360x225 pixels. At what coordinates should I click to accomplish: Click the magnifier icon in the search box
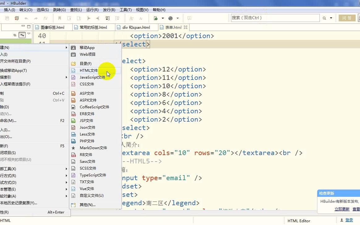tap(324, 18)
